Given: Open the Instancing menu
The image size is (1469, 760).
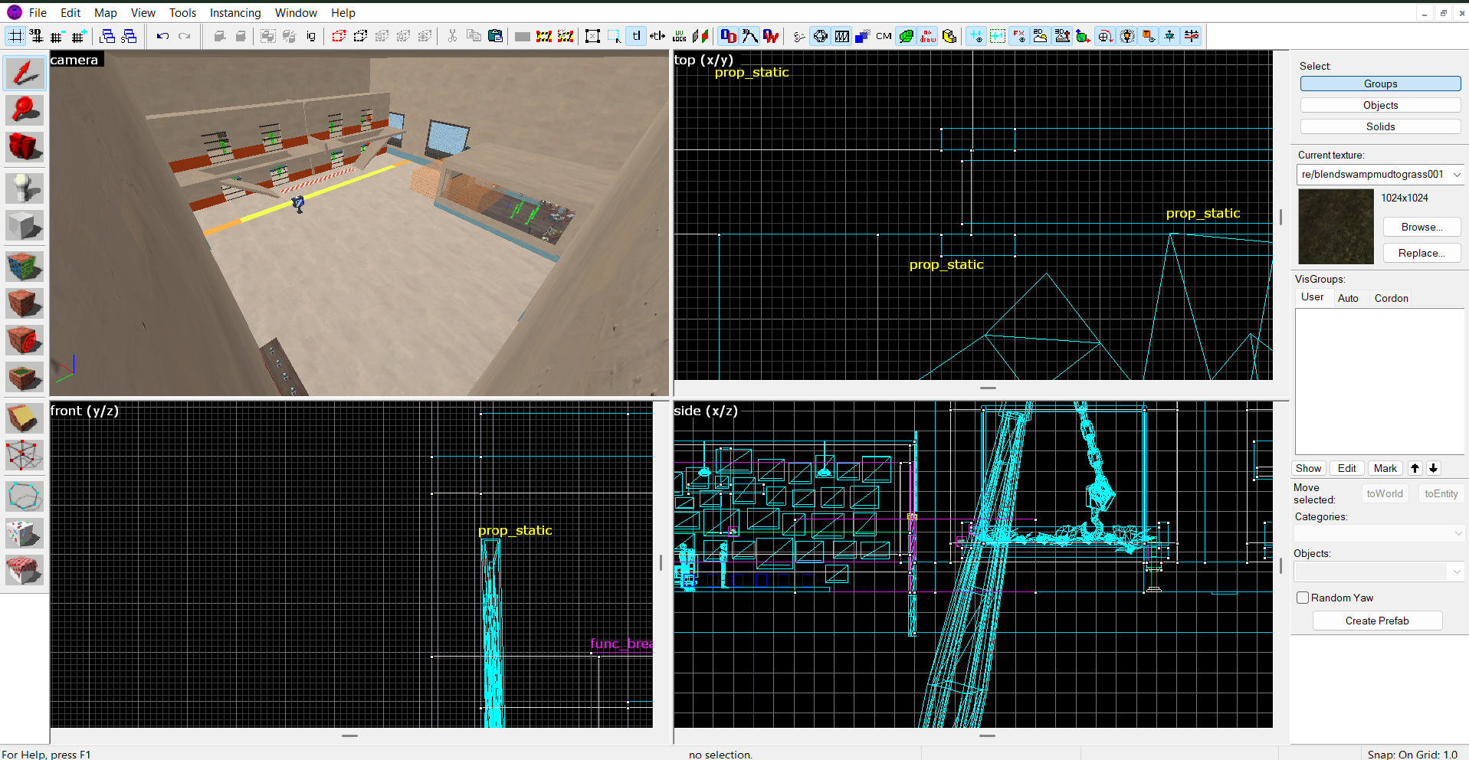Looking at the screenshot, I should (234, 12).
